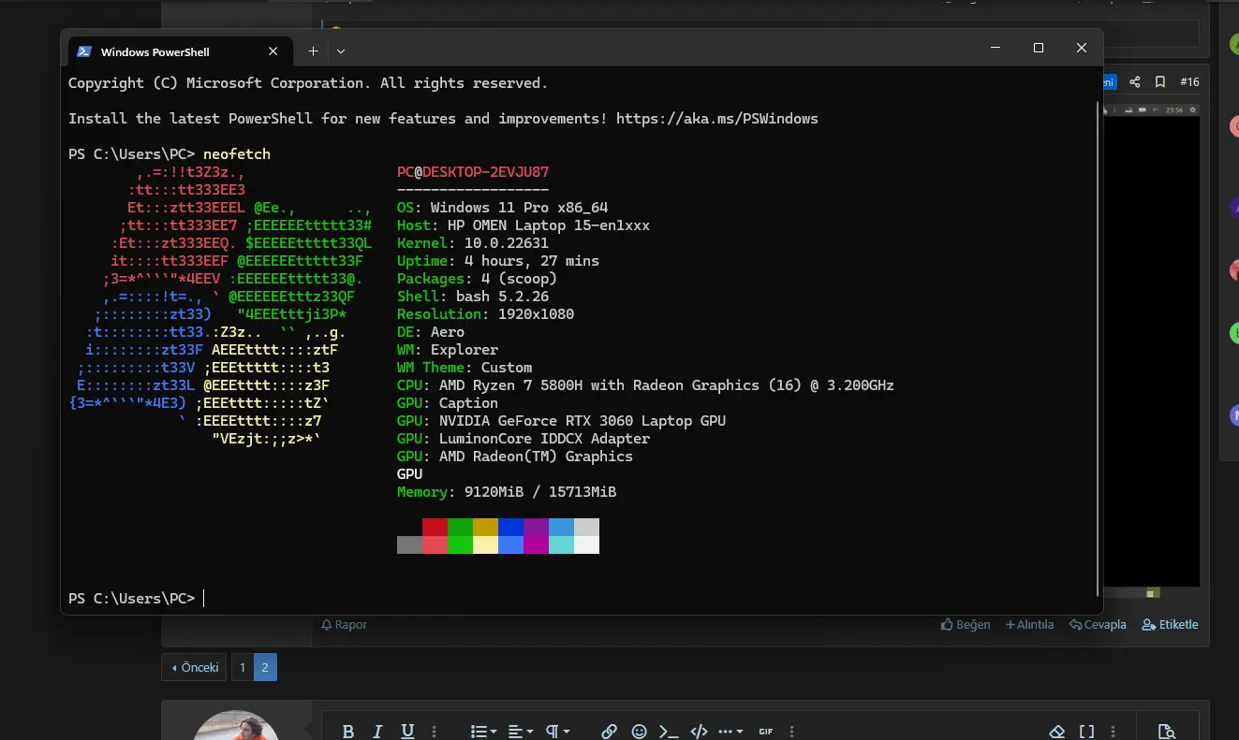
Task: Open the screenshot thumbnail in post #16
Action: (1153, 351)
